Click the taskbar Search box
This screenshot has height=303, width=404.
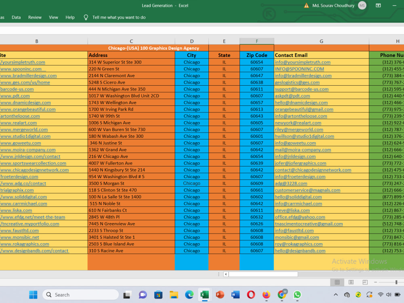coord(80,295)
